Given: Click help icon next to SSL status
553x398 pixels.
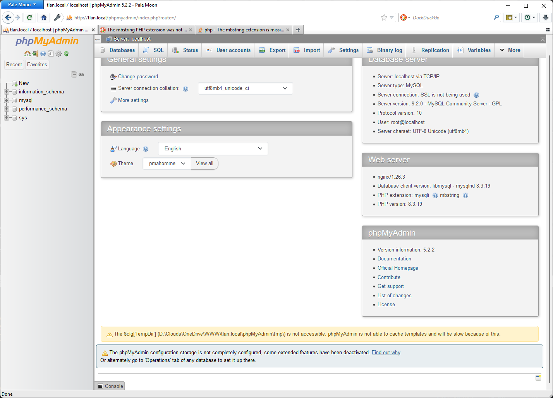Looking at the screenshot, I should click(x=476, y=95).
